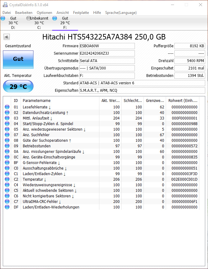The height and width of the screenshot is (269, 208).
Task: Click the Akt. Wert column header
Action: (x=110, y=101)
